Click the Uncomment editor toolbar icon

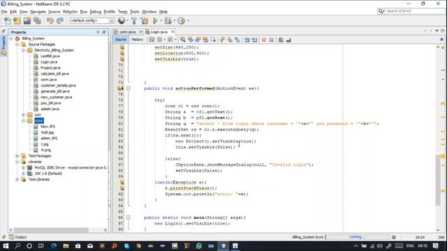[x=288, y=40]
